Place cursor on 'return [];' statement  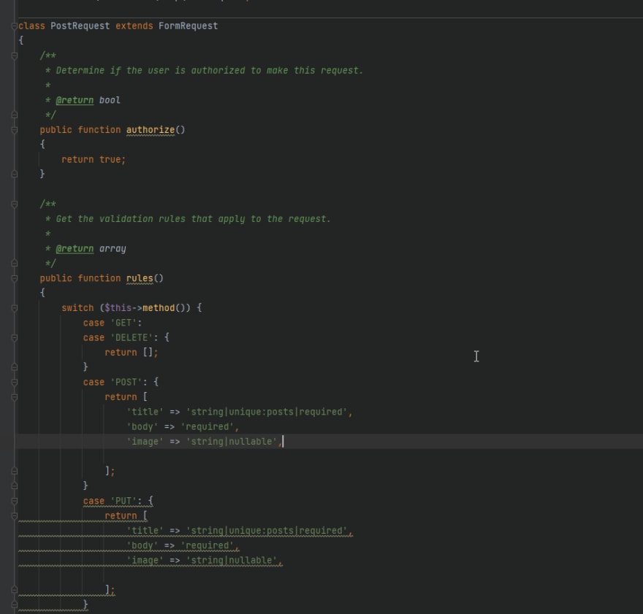coord(132,352)
